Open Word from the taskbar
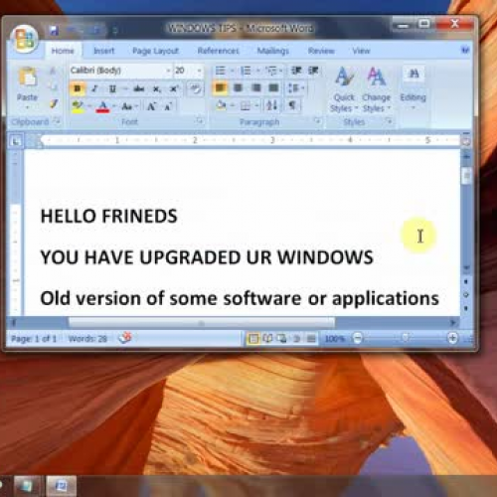The image size is (497, 497). tap(61, 486)
